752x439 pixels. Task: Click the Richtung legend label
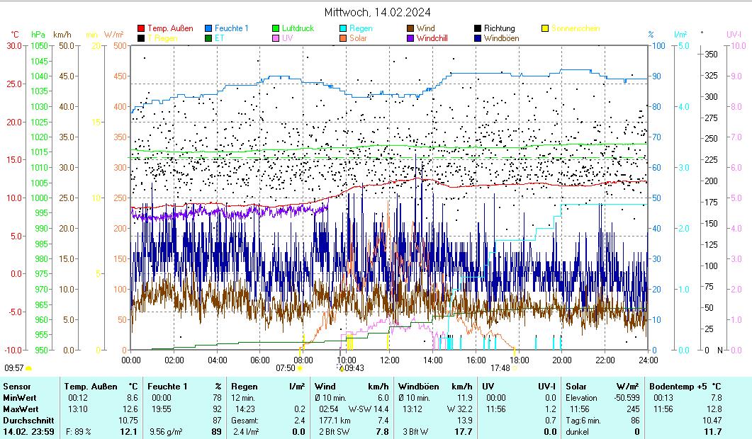499,28
